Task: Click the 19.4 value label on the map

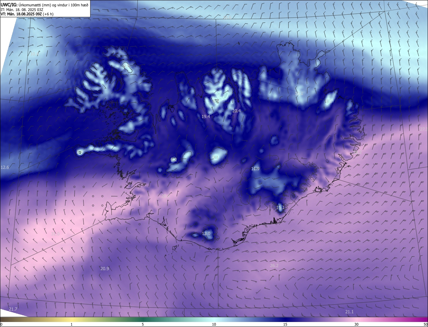Action: click(x=206, y=117)
